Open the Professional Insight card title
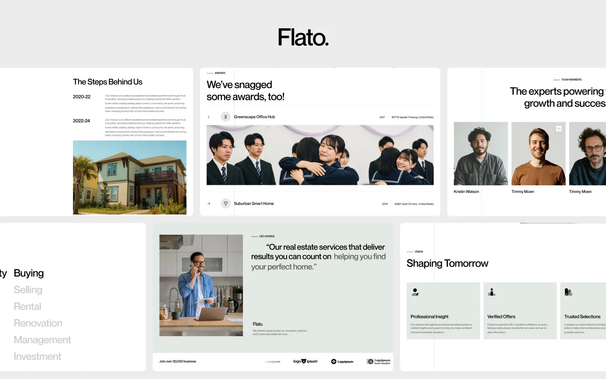Screen dimensions: 606x379 coord(429,317)
